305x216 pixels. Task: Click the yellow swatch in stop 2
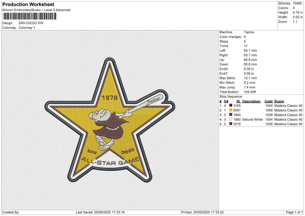(231, 110)
